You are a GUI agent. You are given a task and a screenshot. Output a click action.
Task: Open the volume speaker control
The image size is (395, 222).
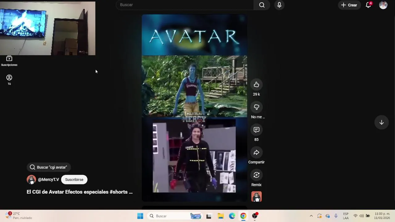[x=361, y=216]
